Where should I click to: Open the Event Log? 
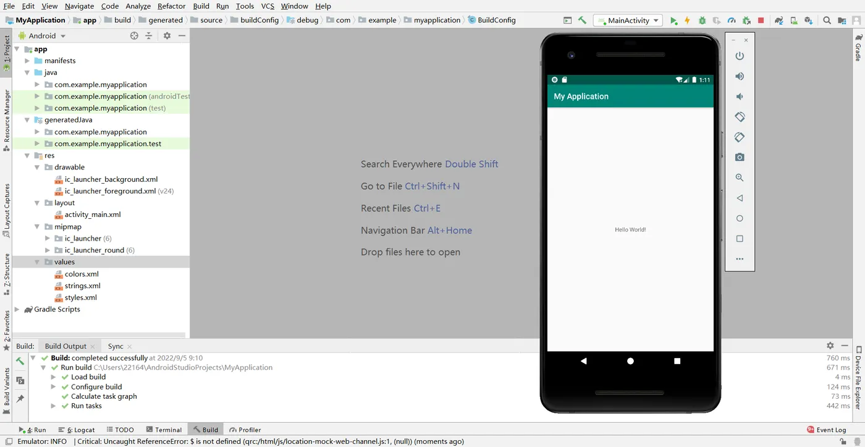(x=827, y=430)
